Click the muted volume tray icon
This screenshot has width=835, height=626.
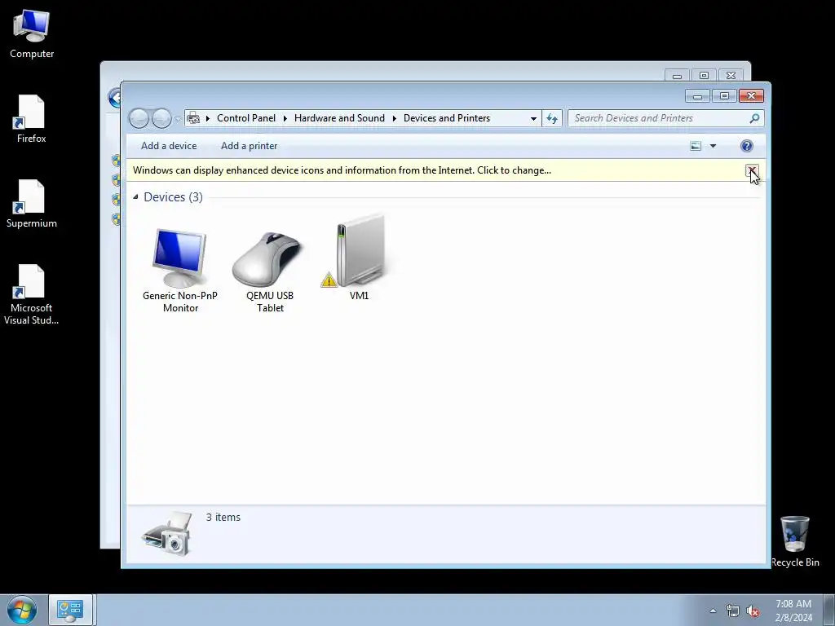(753, 611)
